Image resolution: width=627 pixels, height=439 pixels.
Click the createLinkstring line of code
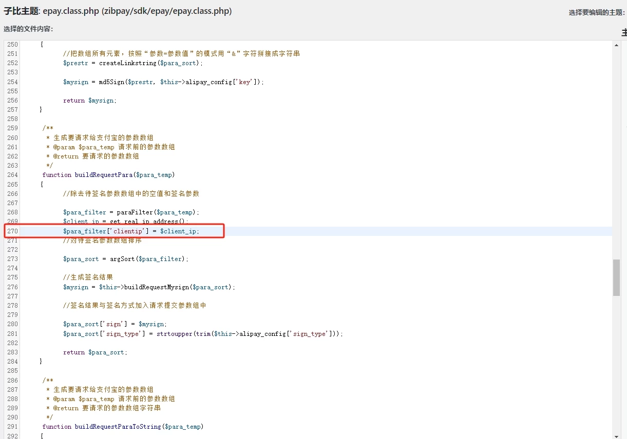132,63
